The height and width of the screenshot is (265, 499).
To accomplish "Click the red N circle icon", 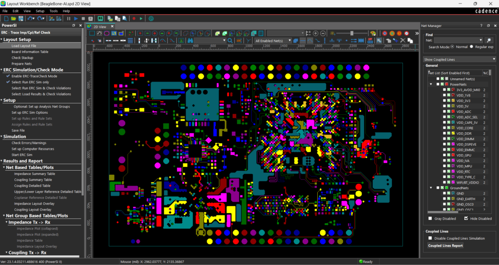I will pos(385,34).
